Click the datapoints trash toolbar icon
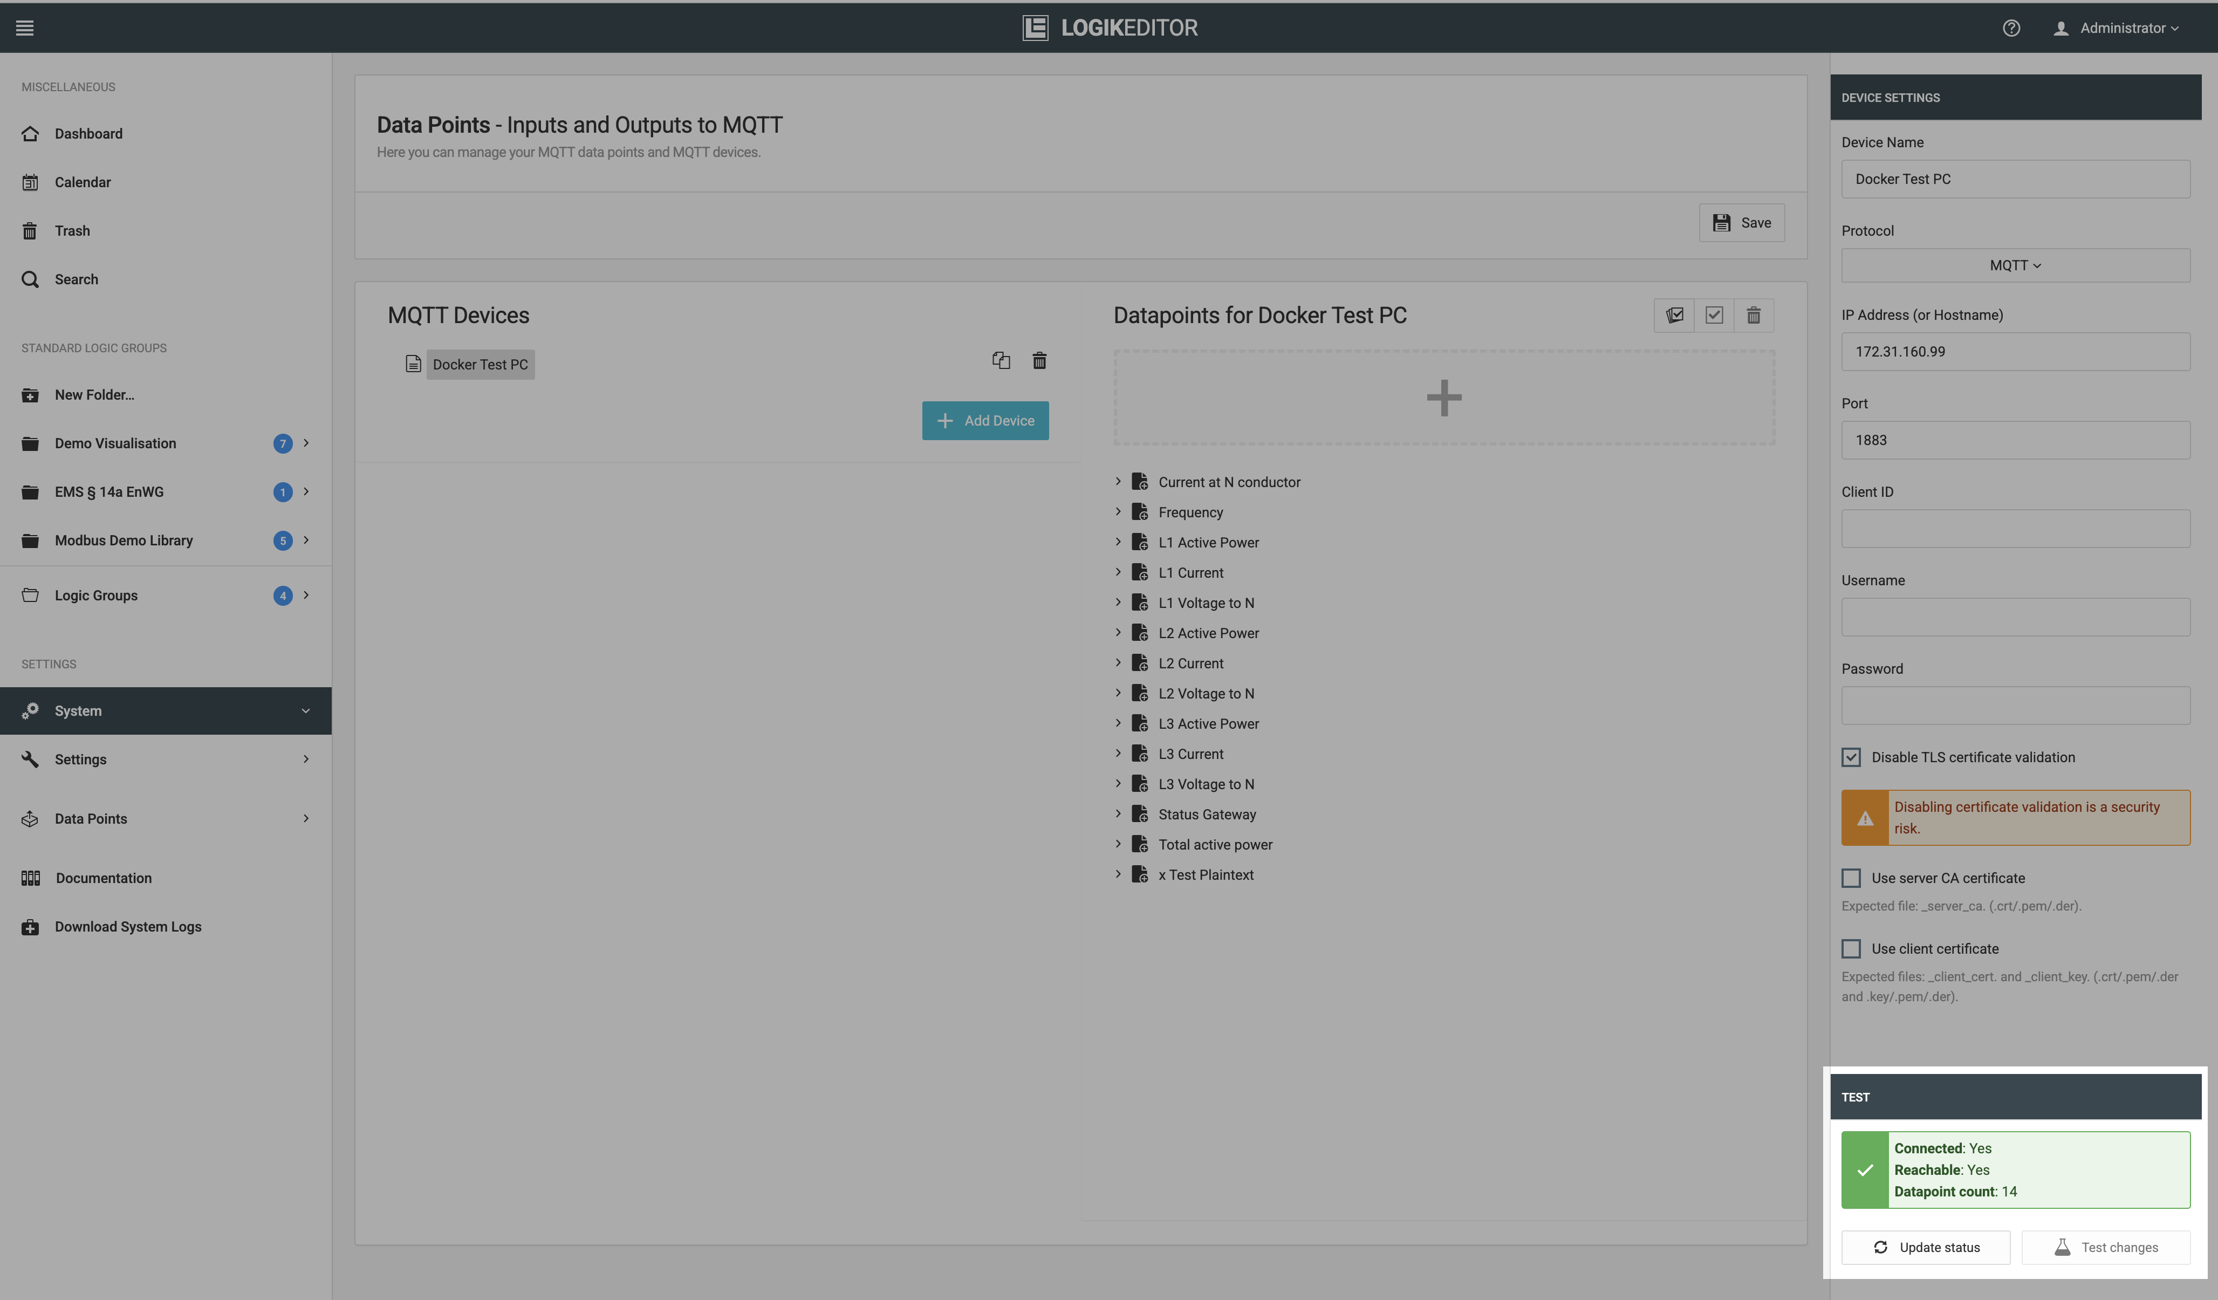 coord(1753,315)
